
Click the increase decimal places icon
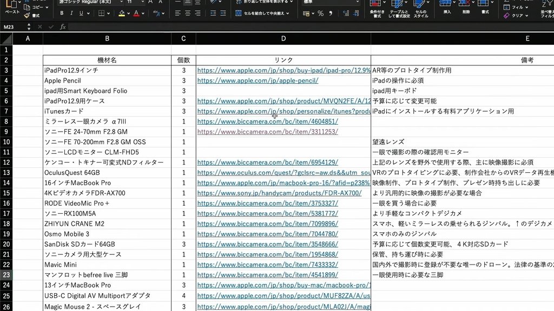coord(346,13)
